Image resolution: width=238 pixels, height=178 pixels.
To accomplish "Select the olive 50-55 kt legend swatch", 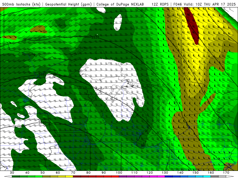I will (46, 177).
